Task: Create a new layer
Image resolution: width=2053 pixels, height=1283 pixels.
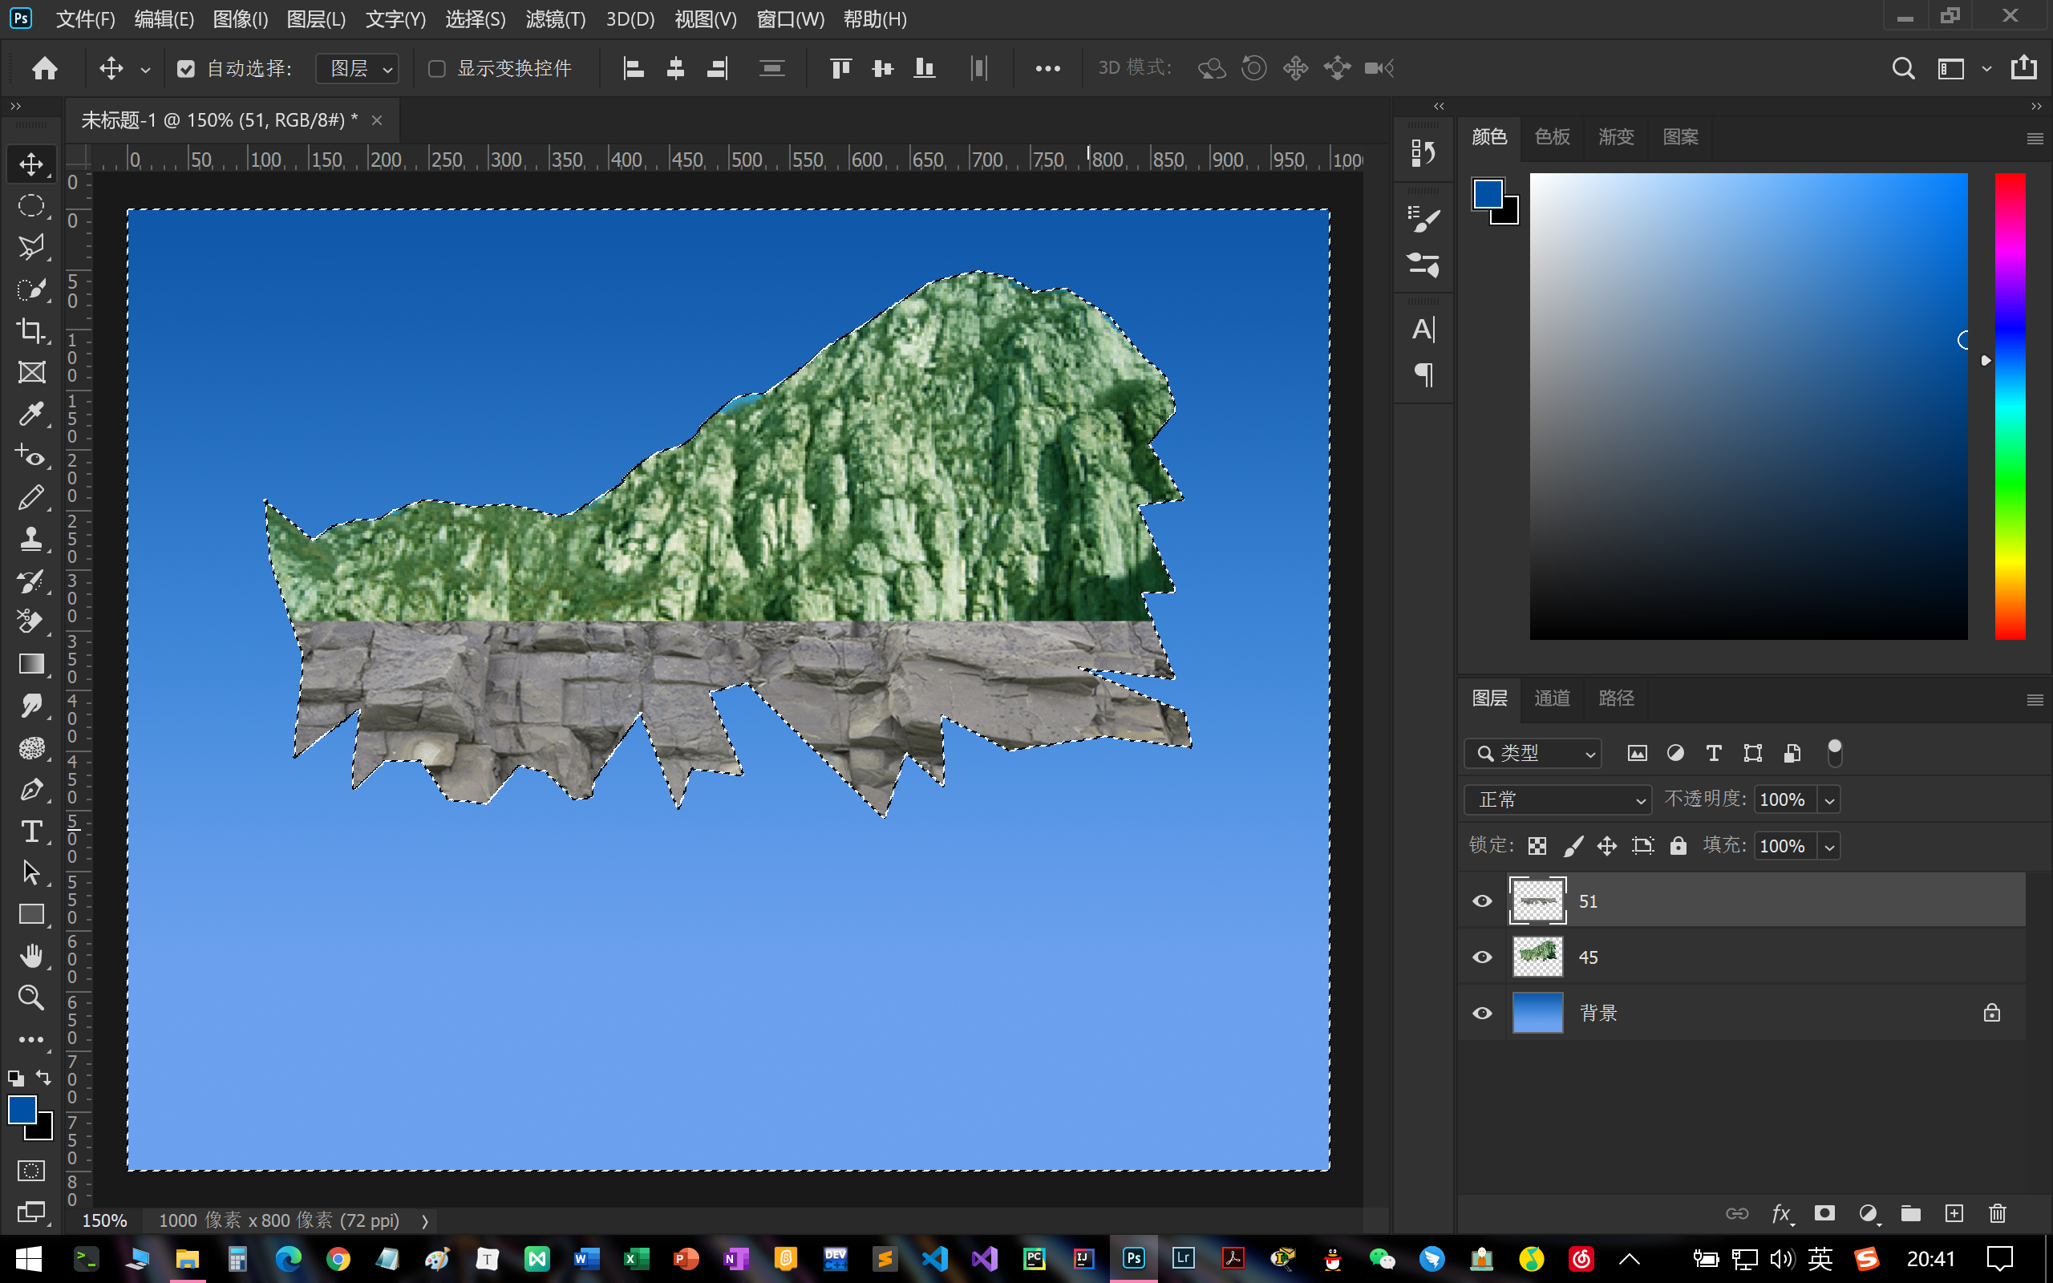Action: [1954, 1213]
